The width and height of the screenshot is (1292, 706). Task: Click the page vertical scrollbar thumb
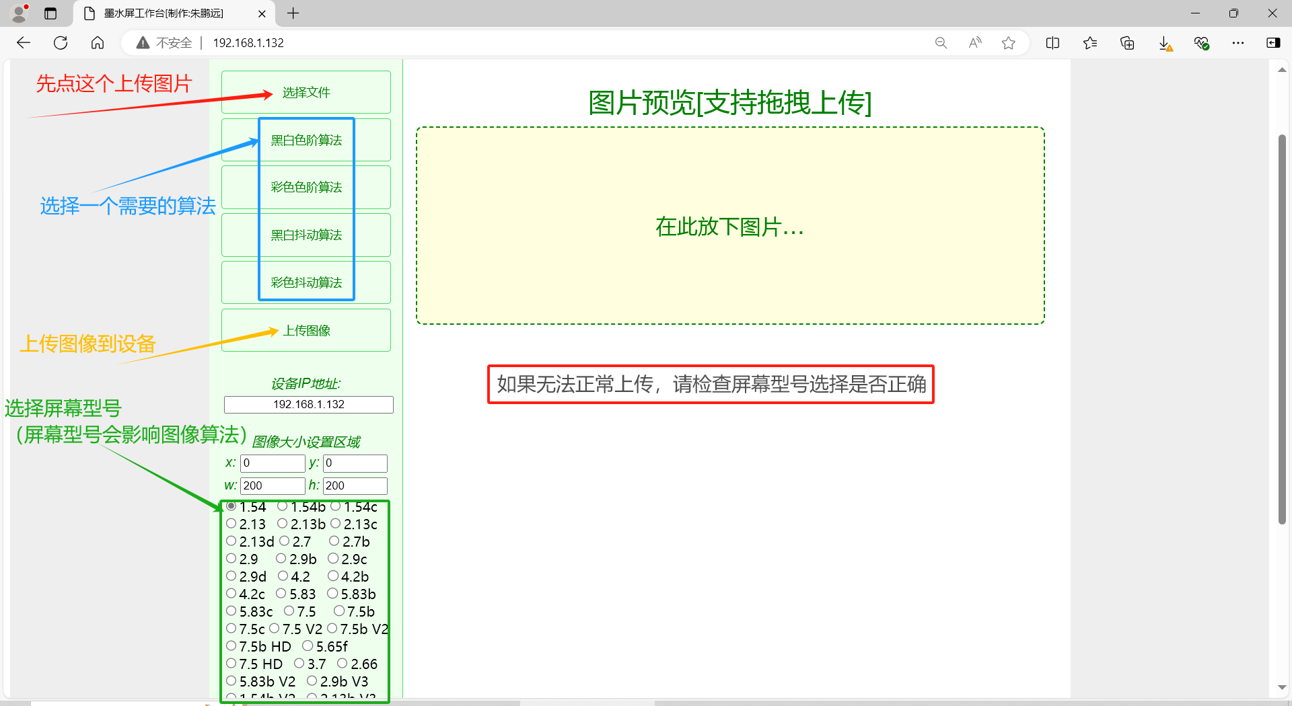point(1282,329)
